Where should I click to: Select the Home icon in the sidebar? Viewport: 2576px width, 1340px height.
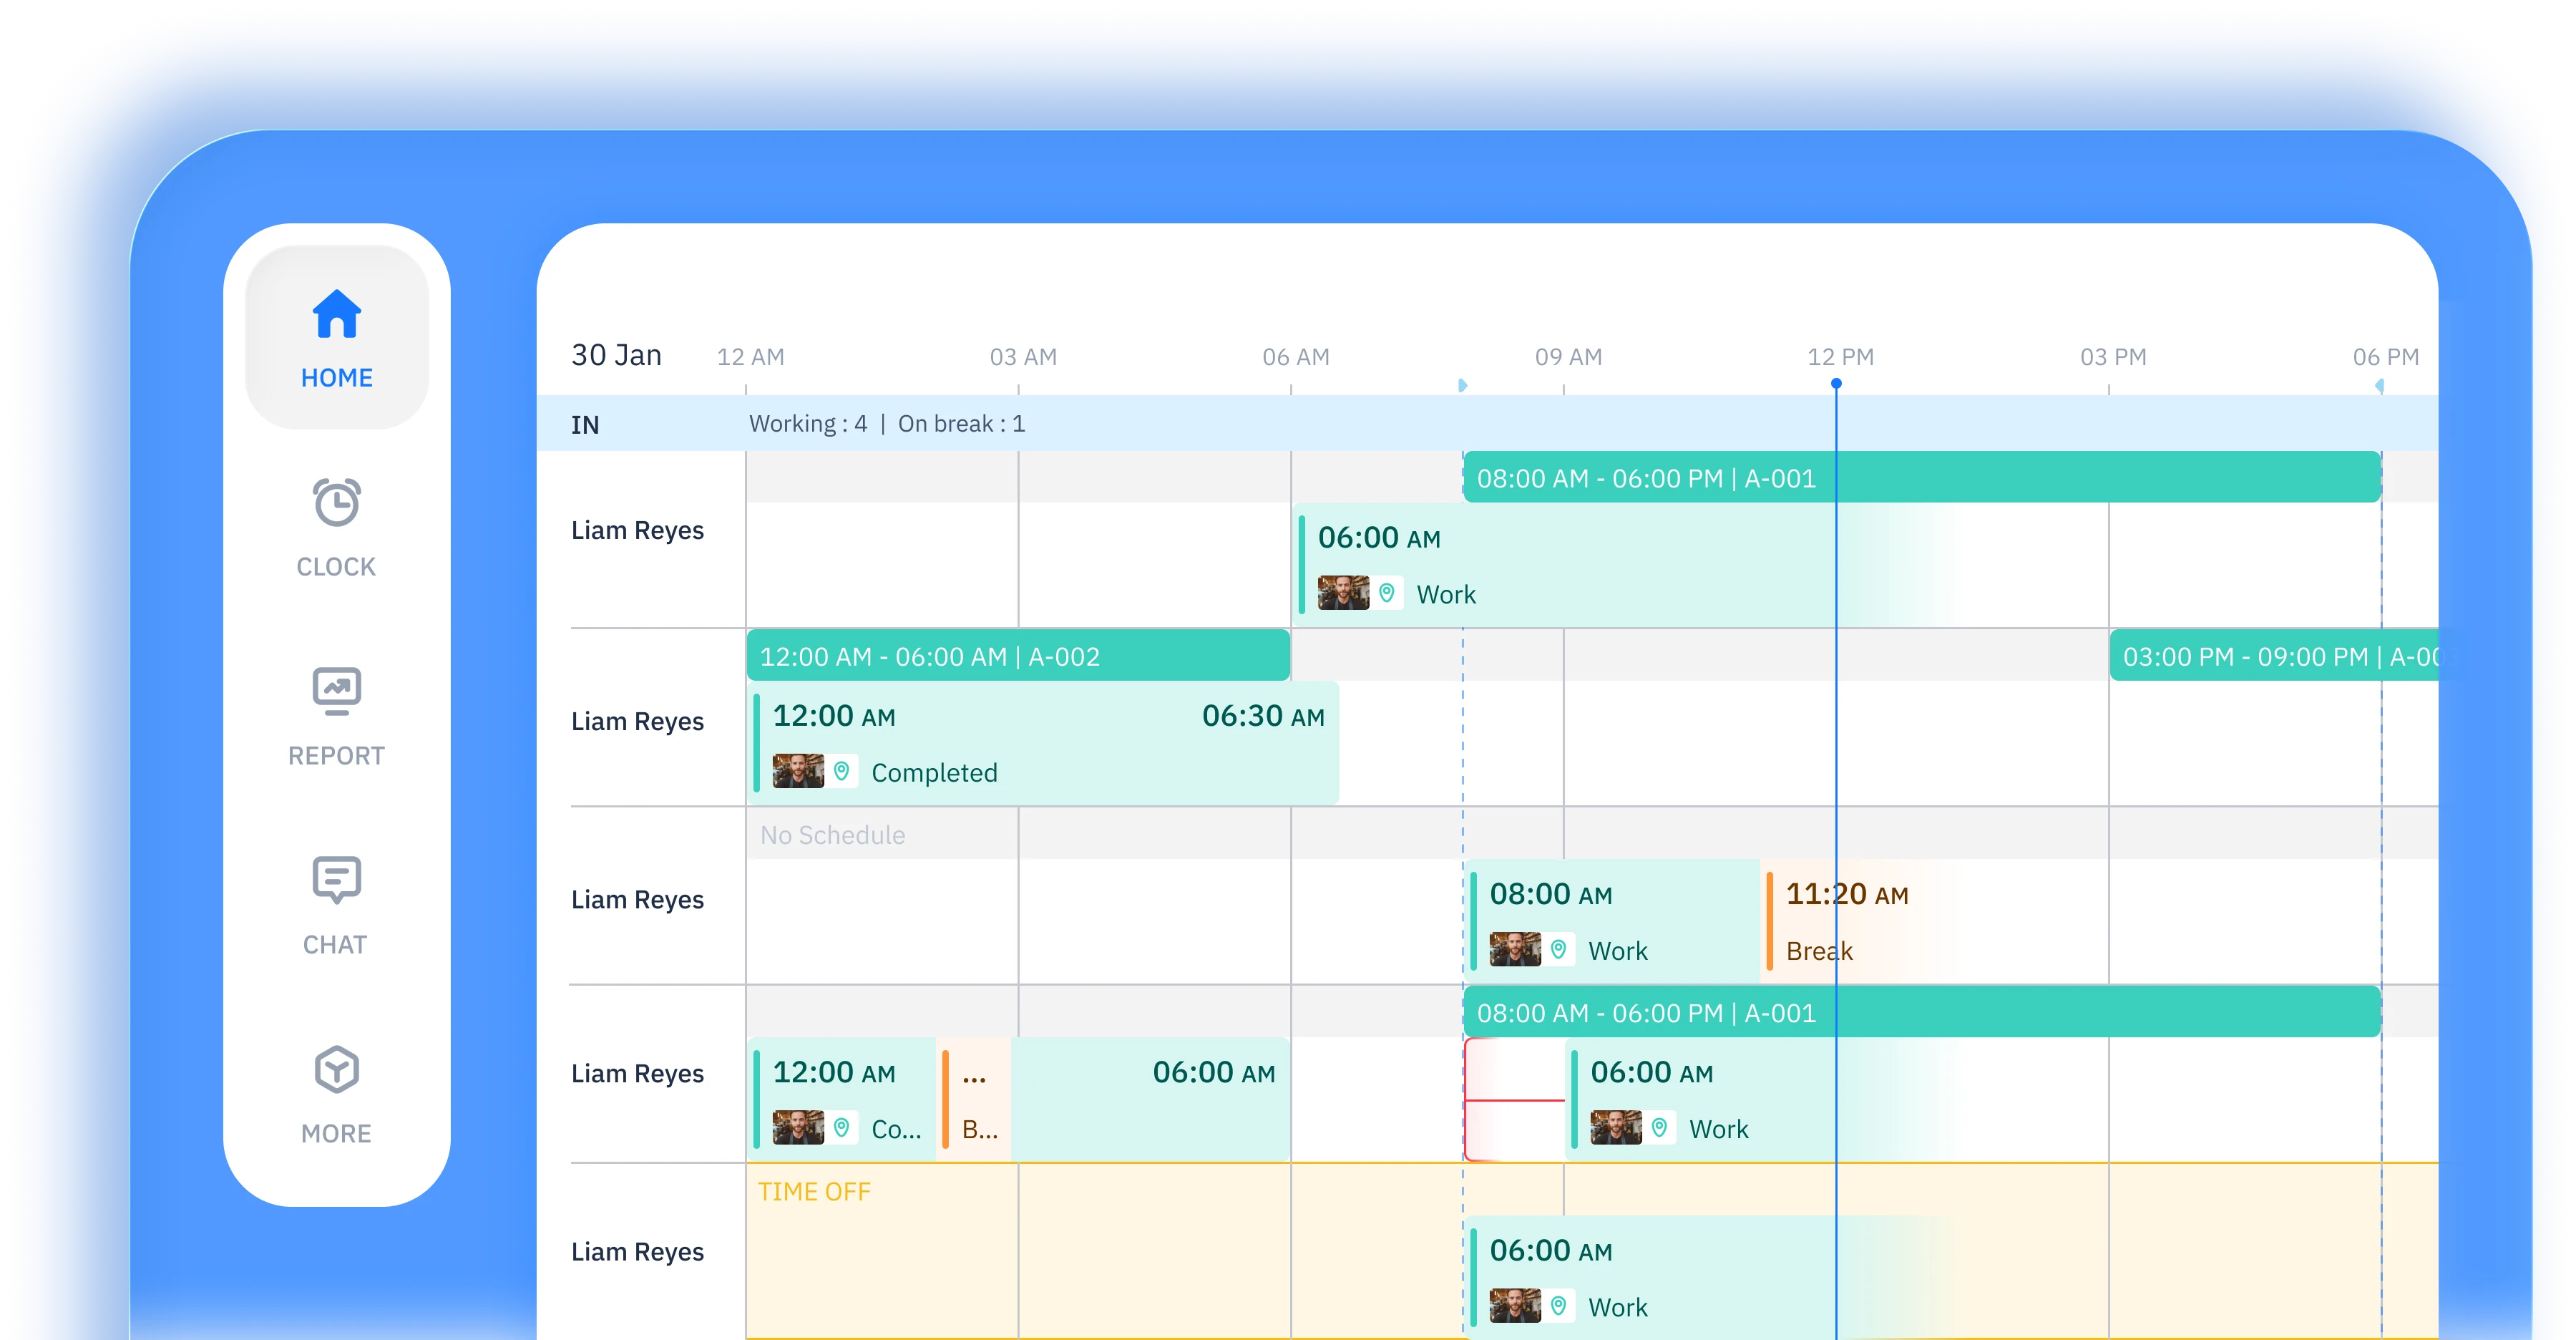(336, 313)
